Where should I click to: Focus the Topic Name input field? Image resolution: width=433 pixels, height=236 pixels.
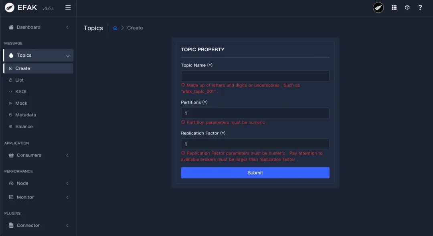tap(255, 76)
